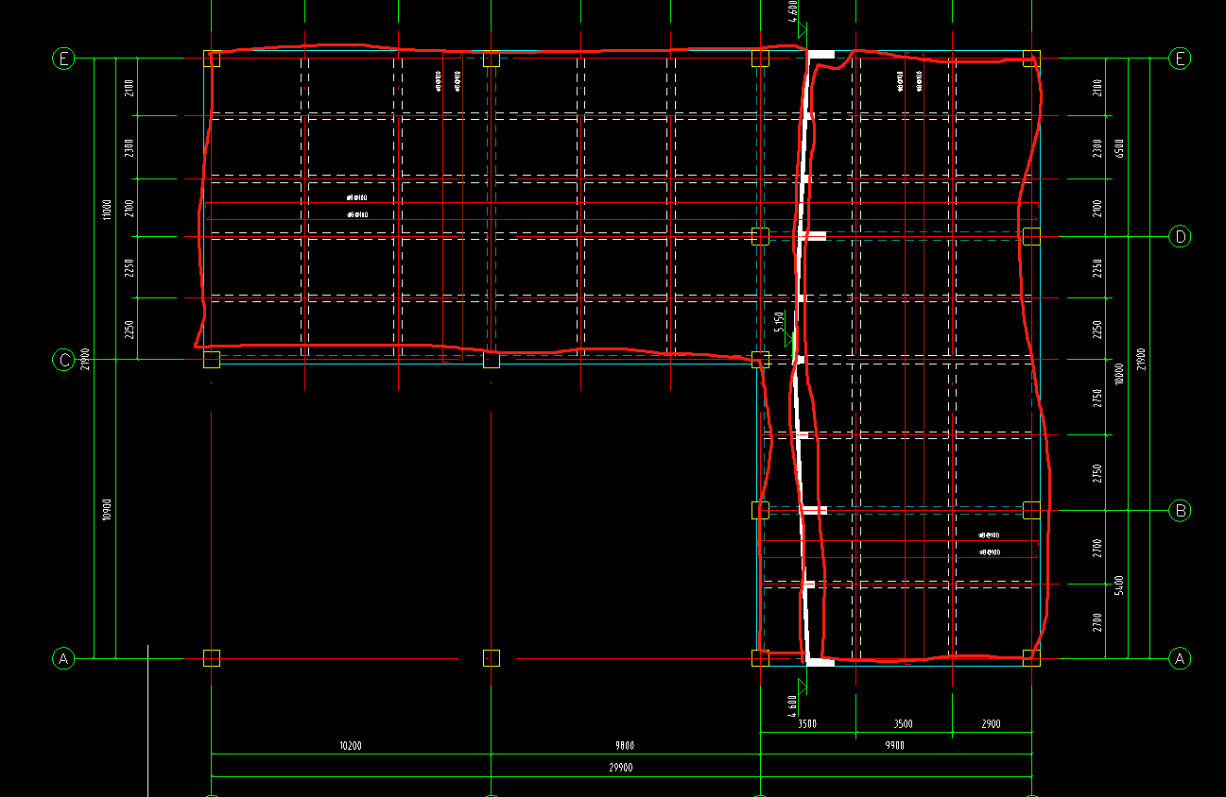Select the "10900" vertical dimension text
This screenshot has height=797, width=1226.
click(x=107, y=510)
